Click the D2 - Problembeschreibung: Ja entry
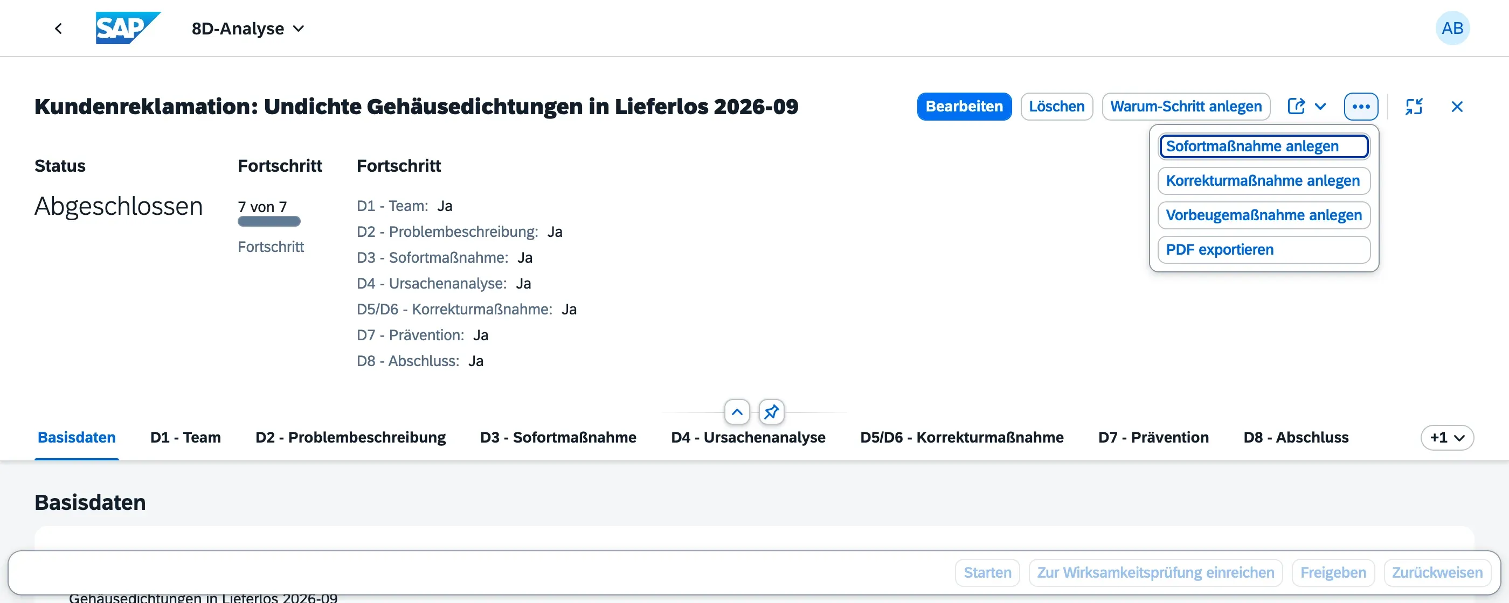The height and width of the screenshot is (603, 1509). (459, 232)
